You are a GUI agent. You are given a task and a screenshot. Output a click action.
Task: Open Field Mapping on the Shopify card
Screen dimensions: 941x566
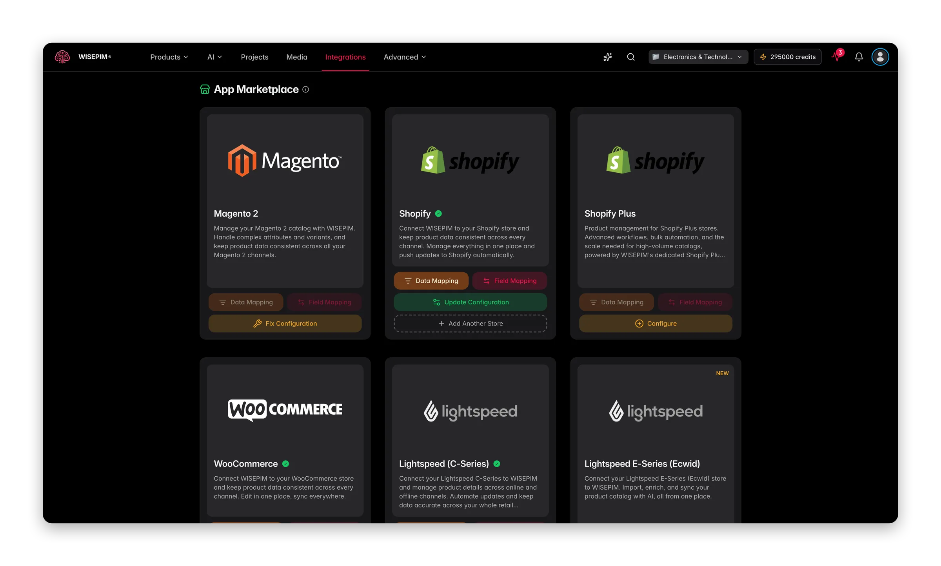click(510, 281)
